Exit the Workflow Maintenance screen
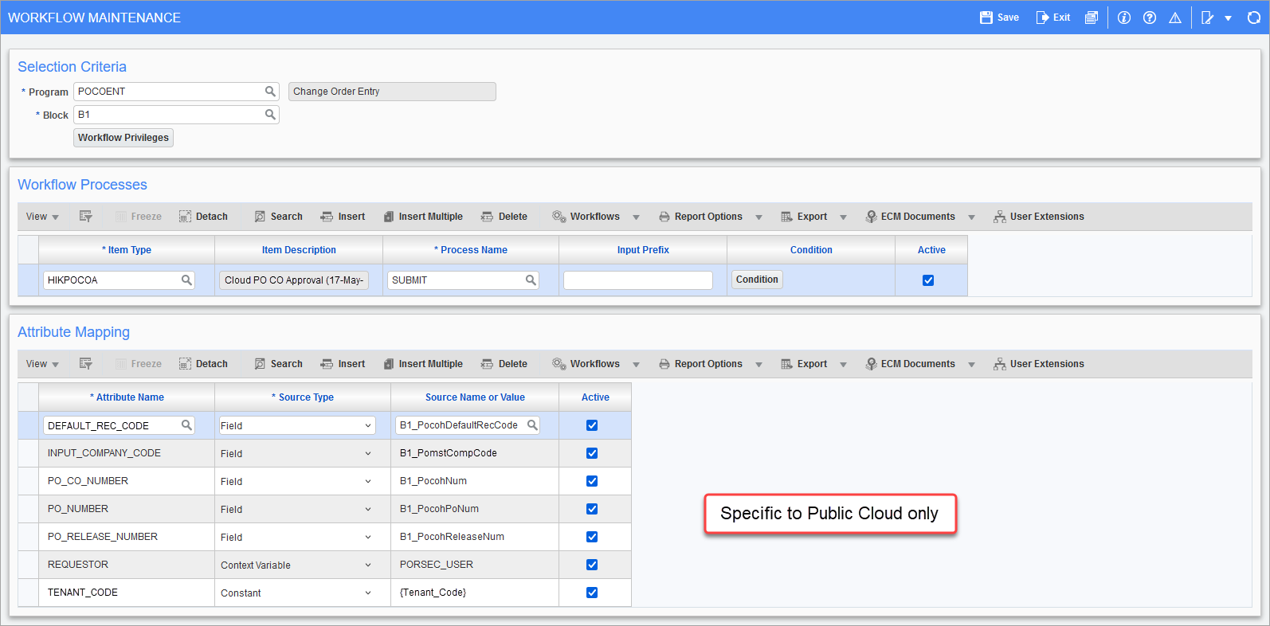This screenshot has width=1270, height=626. [1052, 18]
